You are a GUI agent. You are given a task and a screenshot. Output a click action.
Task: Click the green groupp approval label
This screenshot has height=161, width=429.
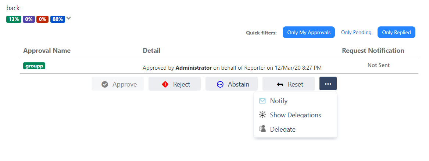pos(34,66)
